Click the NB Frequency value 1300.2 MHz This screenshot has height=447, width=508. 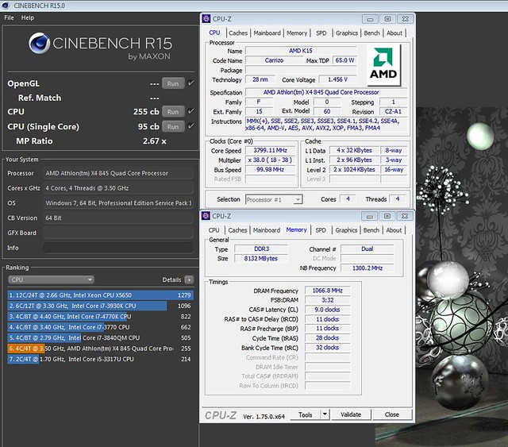pyautogui.click(x=367, y=268)
